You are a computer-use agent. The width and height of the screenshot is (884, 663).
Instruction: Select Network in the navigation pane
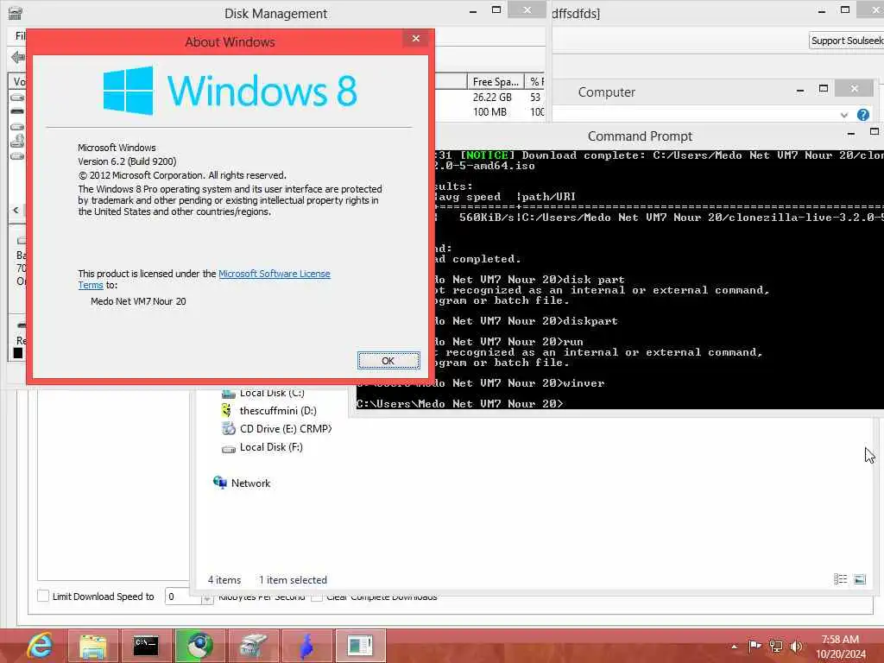(x=250, y=483)
